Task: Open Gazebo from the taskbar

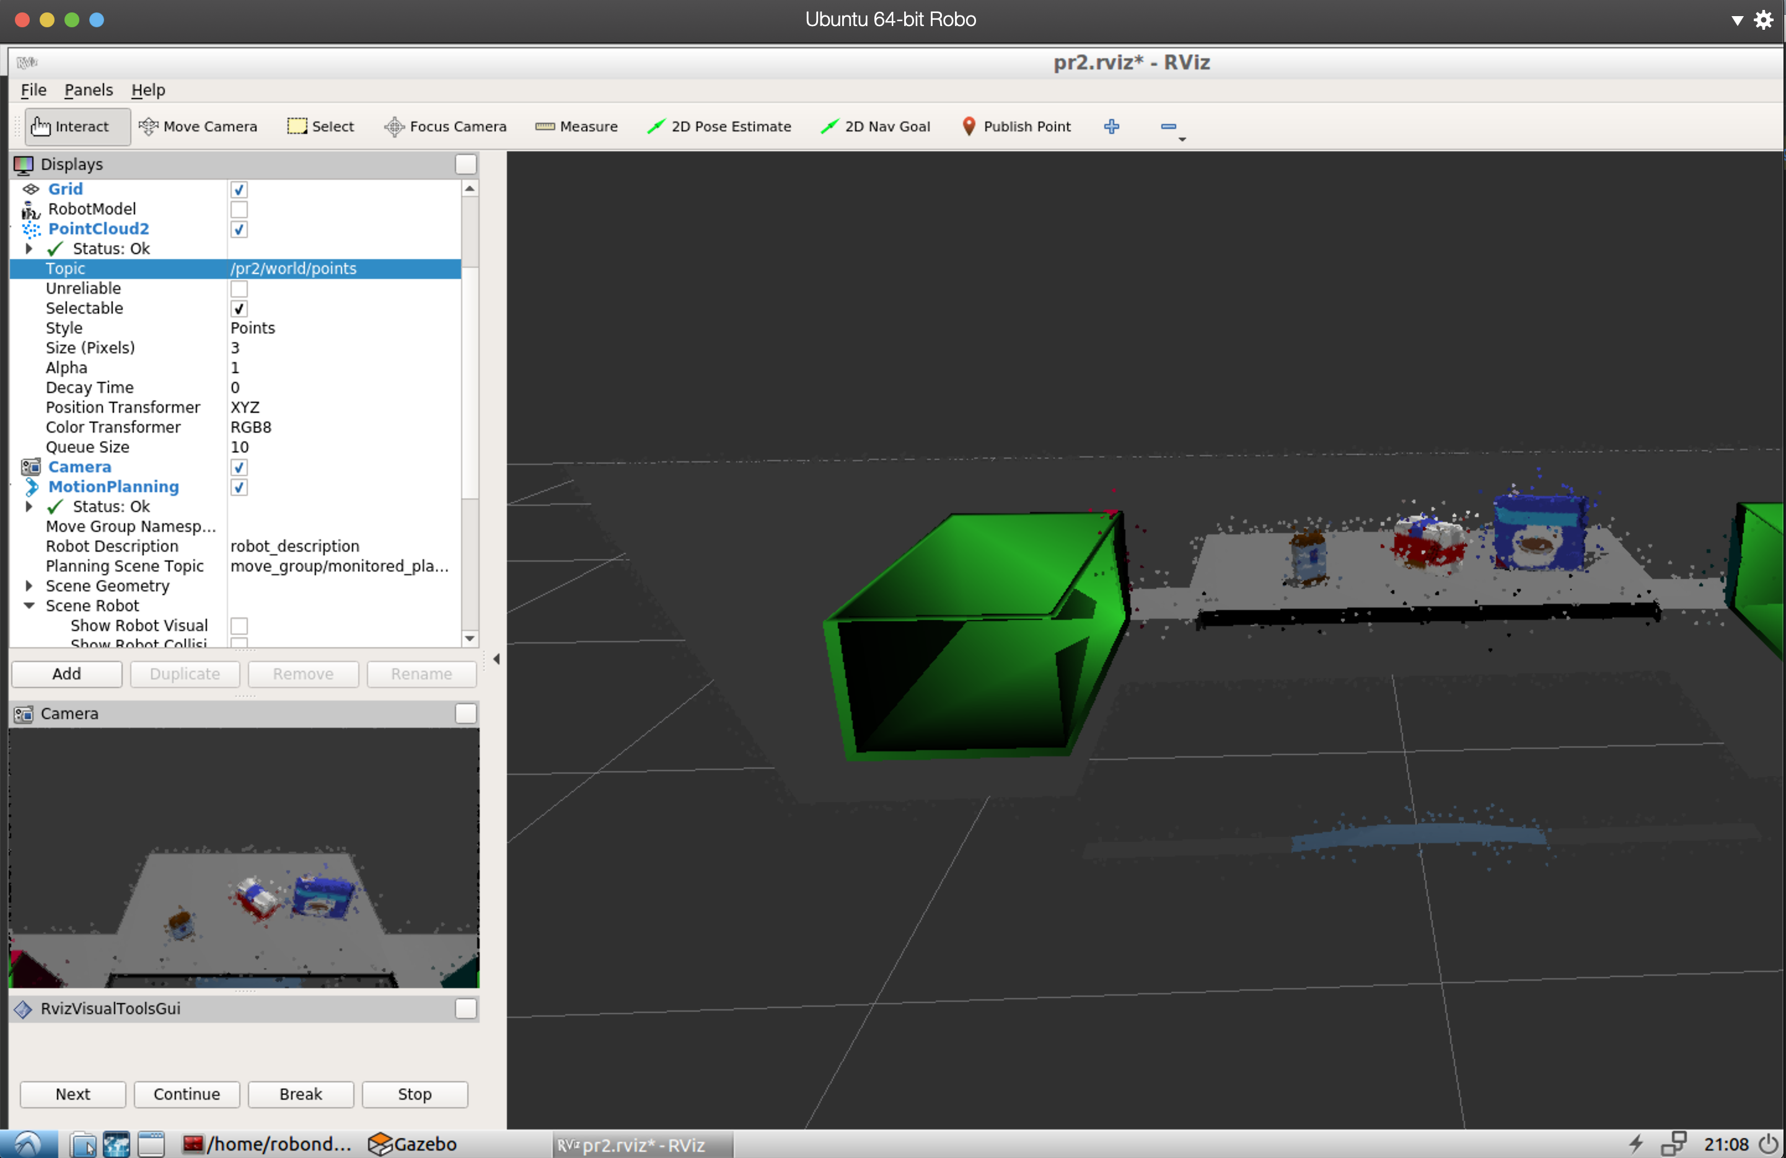Action: pyautogui.click(x=413, y=1144)
